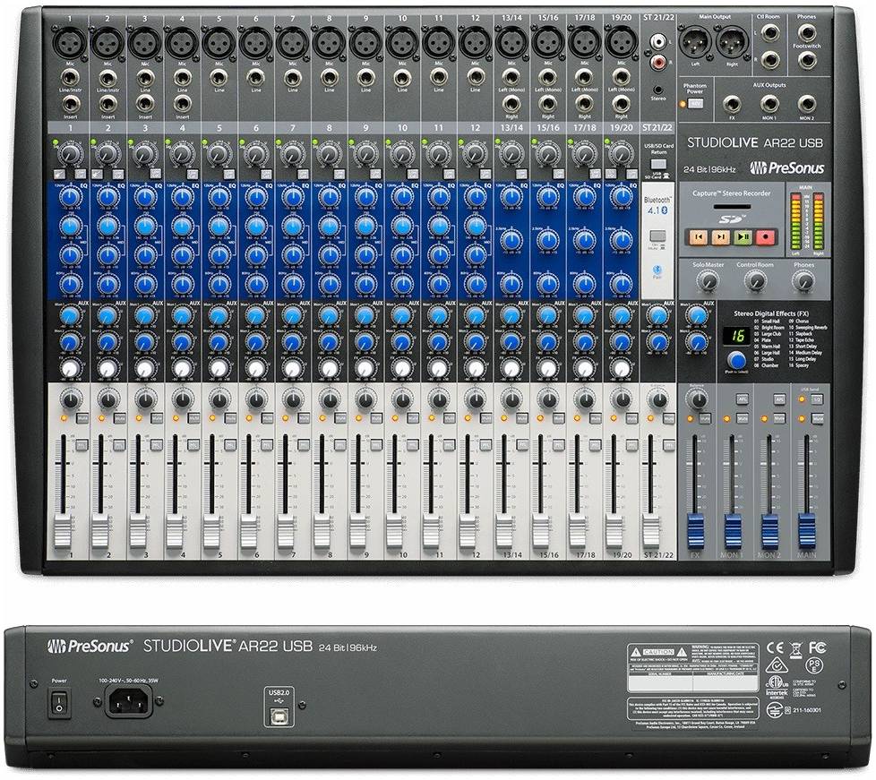Mute channel 1
The width and height of the screenshot is (876, 780).
pyautogui.click(x=83, y=418)
